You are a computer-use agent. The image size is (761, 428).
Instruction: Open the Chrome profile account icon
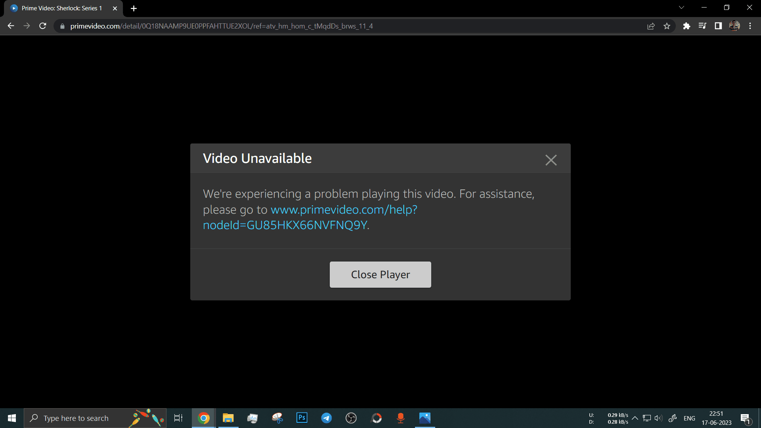734,26
